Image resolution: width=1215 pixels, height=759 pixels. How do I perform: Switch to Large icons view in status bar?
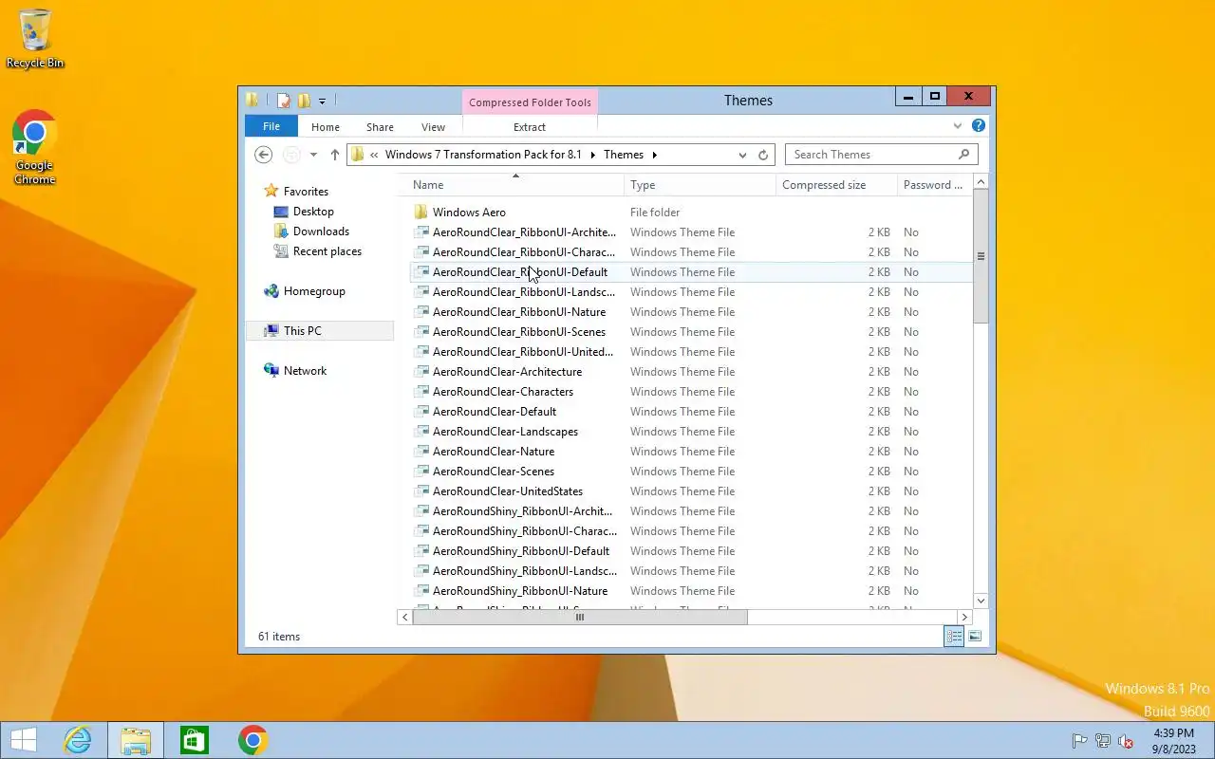pyautogui.click(x=975, y=637)
